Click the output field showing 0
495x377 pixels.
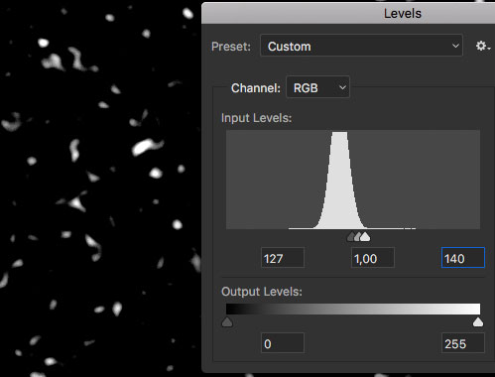pos(283,343)
